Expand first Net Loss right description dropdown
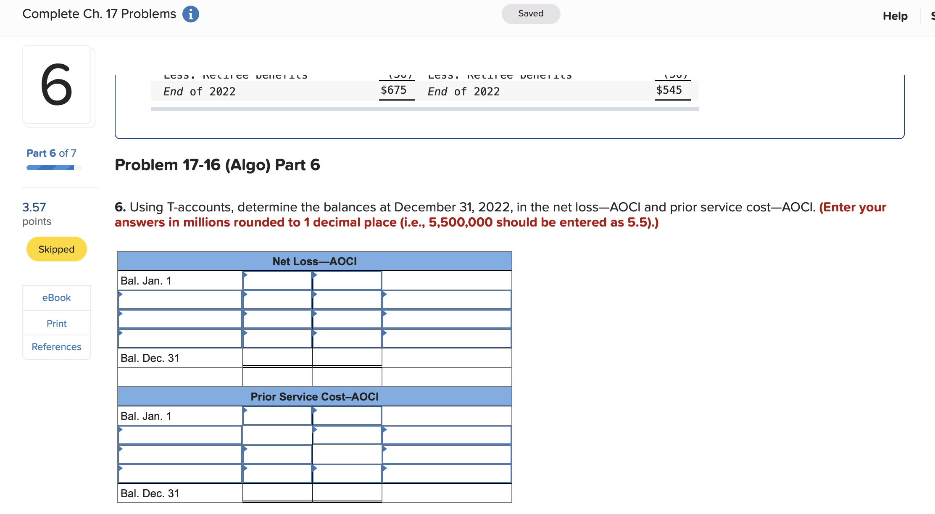The height and width of the screenshot is (514, 935). click(447, 300)
